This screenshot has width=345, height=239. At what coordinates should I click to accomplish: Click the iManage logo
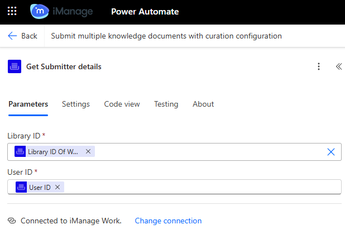pos(61,11)
